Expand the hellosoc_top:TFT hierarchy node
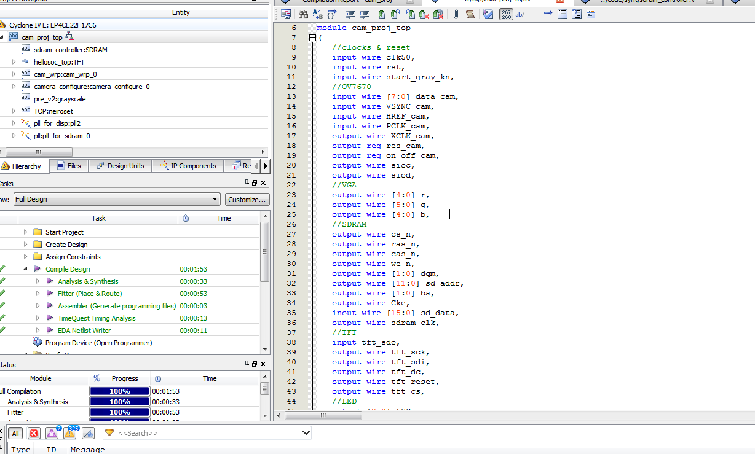The width and height of the screenshot is (755, 454). (14, 62)
